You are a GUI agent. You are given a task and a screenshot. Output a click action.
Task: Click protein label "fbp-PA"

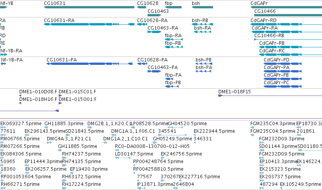pos(173,75)
